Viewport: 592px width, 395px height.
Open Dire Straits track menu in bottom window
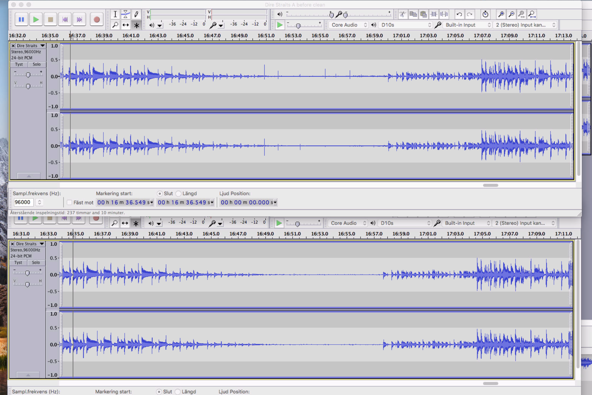pos(30,244)
